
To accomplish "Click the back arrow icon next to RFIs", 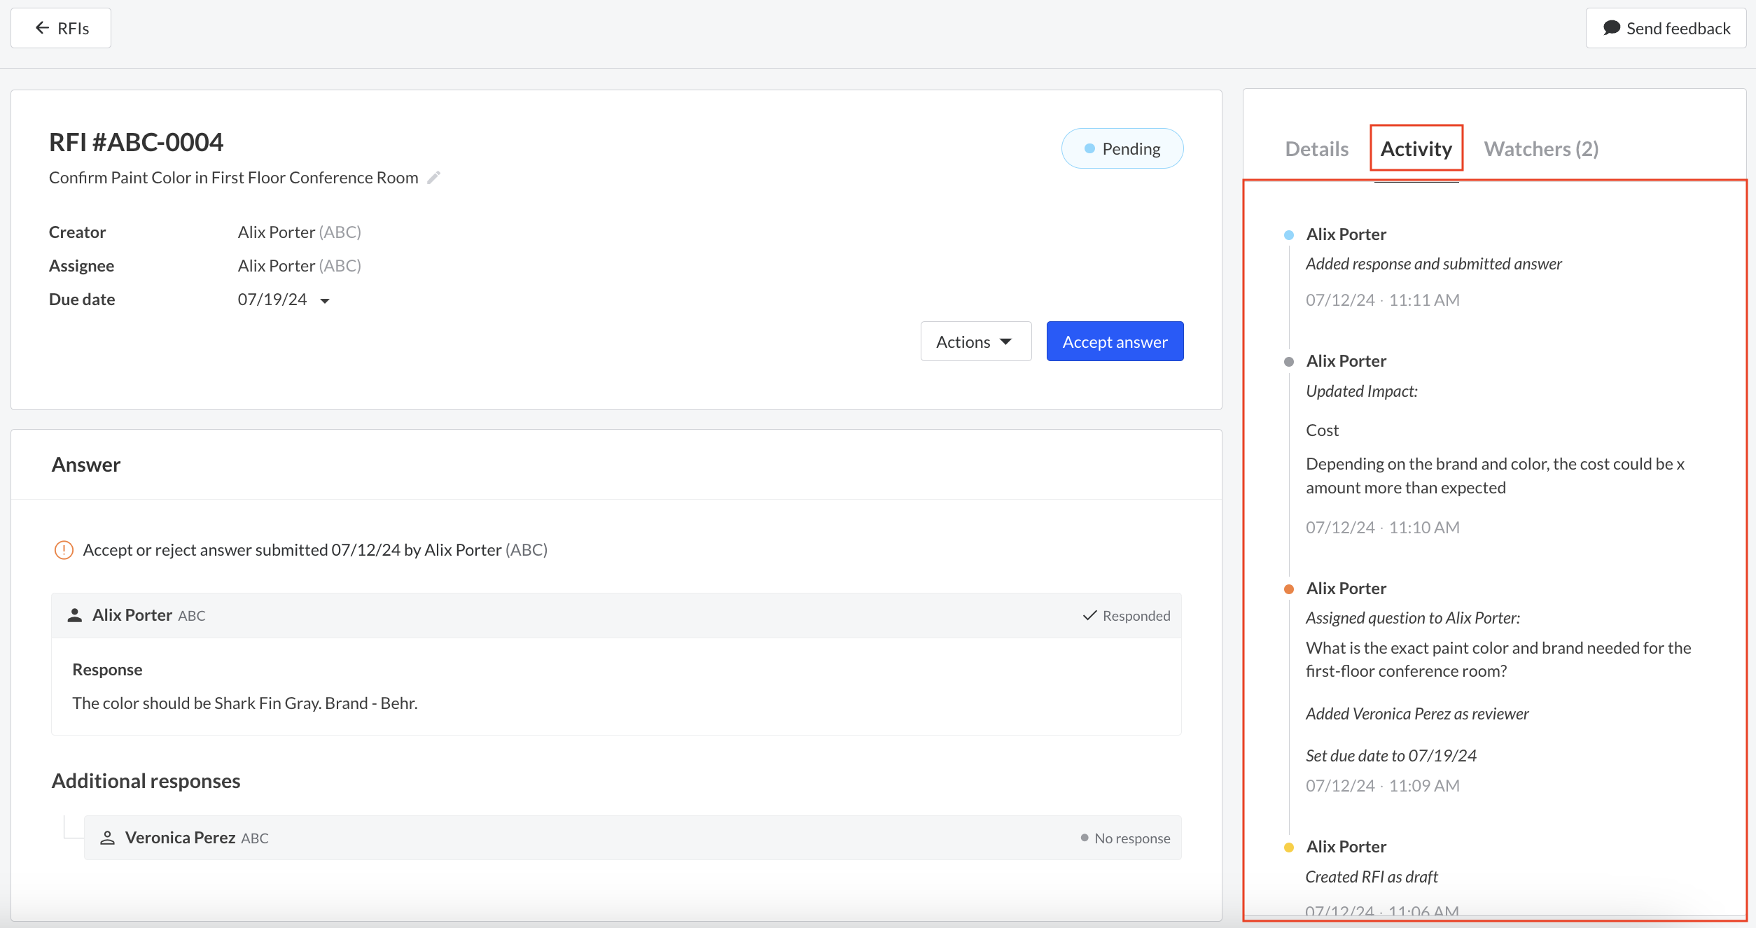I will [x=42, y=28].
